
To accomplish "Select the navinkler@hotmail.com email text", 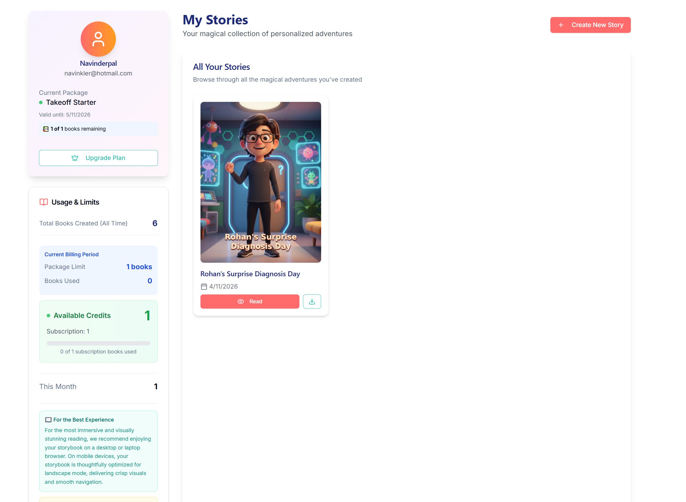I will [98, 73].
